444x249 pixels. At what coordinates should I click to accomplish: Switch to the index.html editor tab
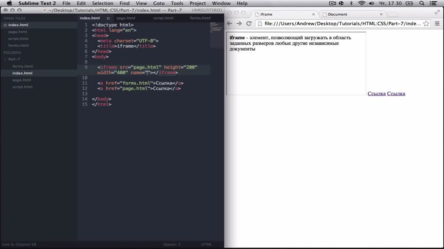89,18
